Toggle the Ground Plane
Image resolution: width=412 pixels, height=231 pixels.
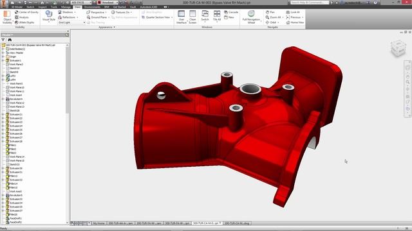(x=97, y=17)
